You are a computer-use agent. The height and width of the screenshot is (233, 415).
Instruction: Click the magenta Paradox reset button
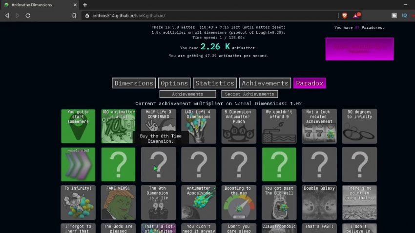359,49
